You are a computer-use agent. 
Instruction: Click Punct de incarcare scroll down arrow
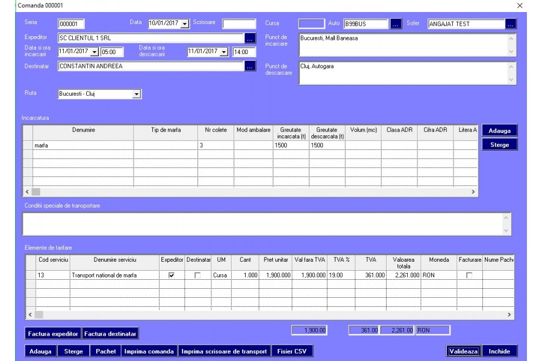click(511, 52)
